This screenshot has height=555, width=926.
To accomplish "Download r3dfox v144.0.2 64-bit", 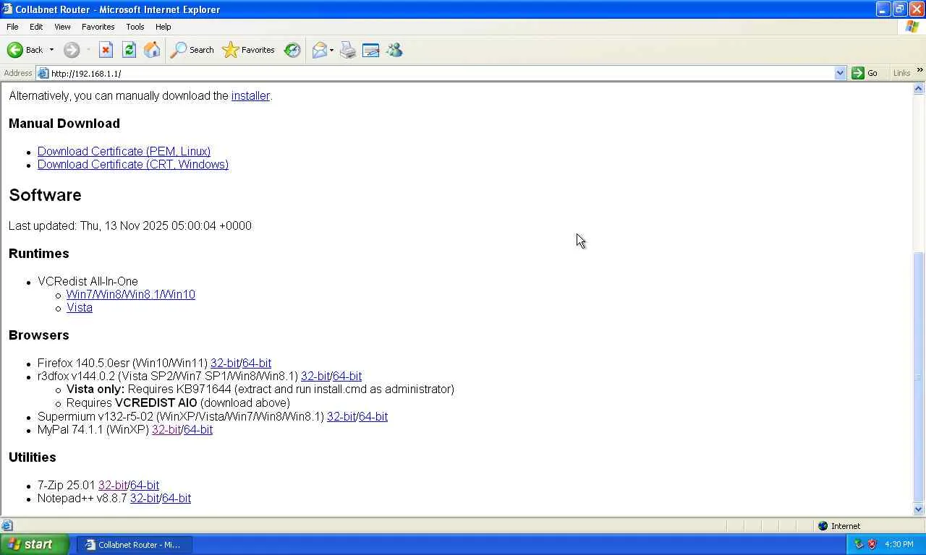I will [347, 376].
